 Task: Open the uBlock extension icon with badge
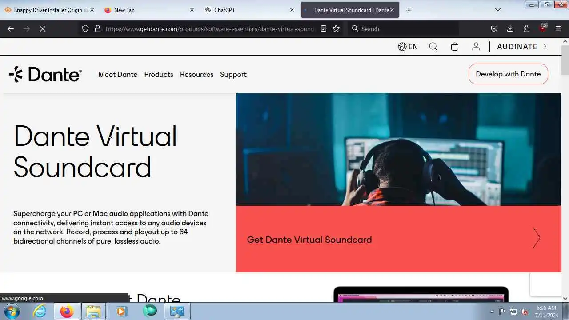(543, 28)
